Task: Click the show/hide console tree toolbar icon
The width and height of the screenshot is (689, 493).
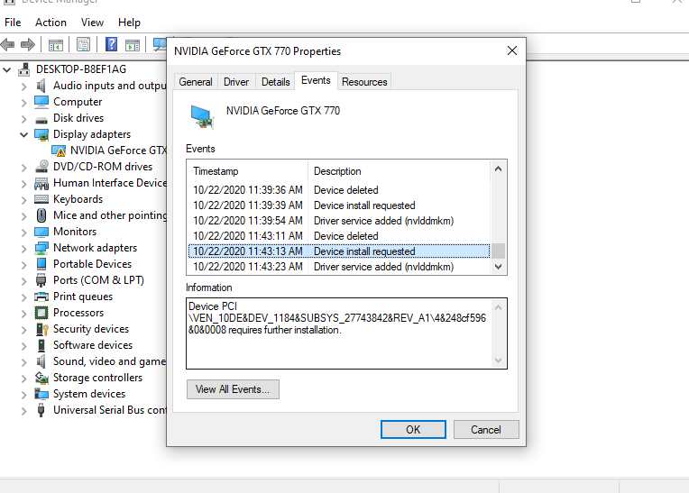Action: (x=56, y=45)
